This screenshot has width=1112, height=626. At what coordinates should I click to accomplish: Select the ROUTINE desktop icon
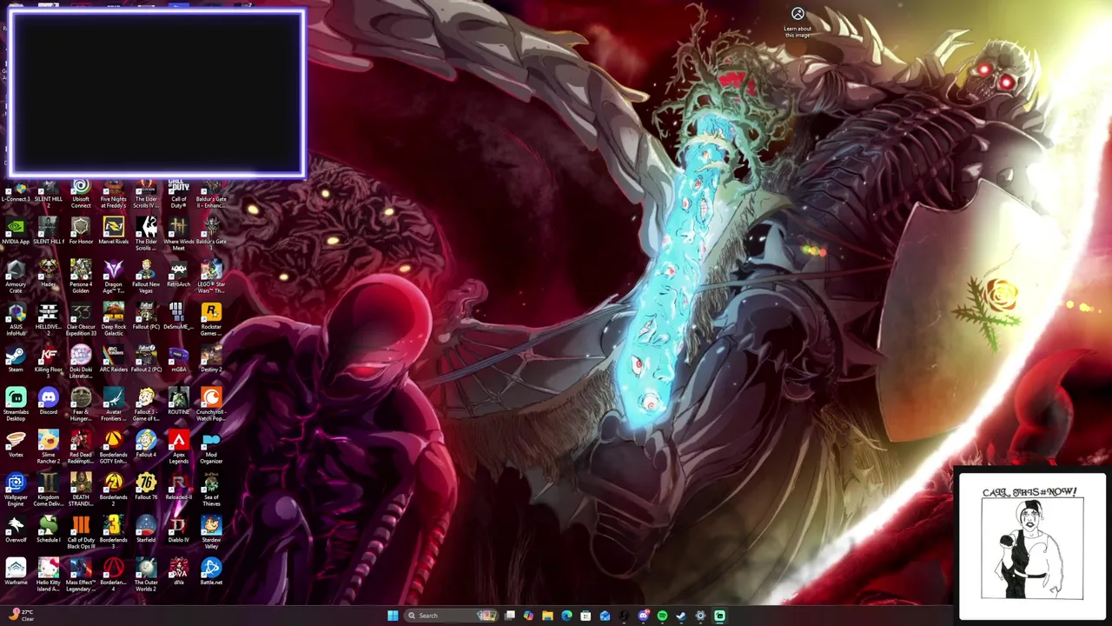coord(178,403)
